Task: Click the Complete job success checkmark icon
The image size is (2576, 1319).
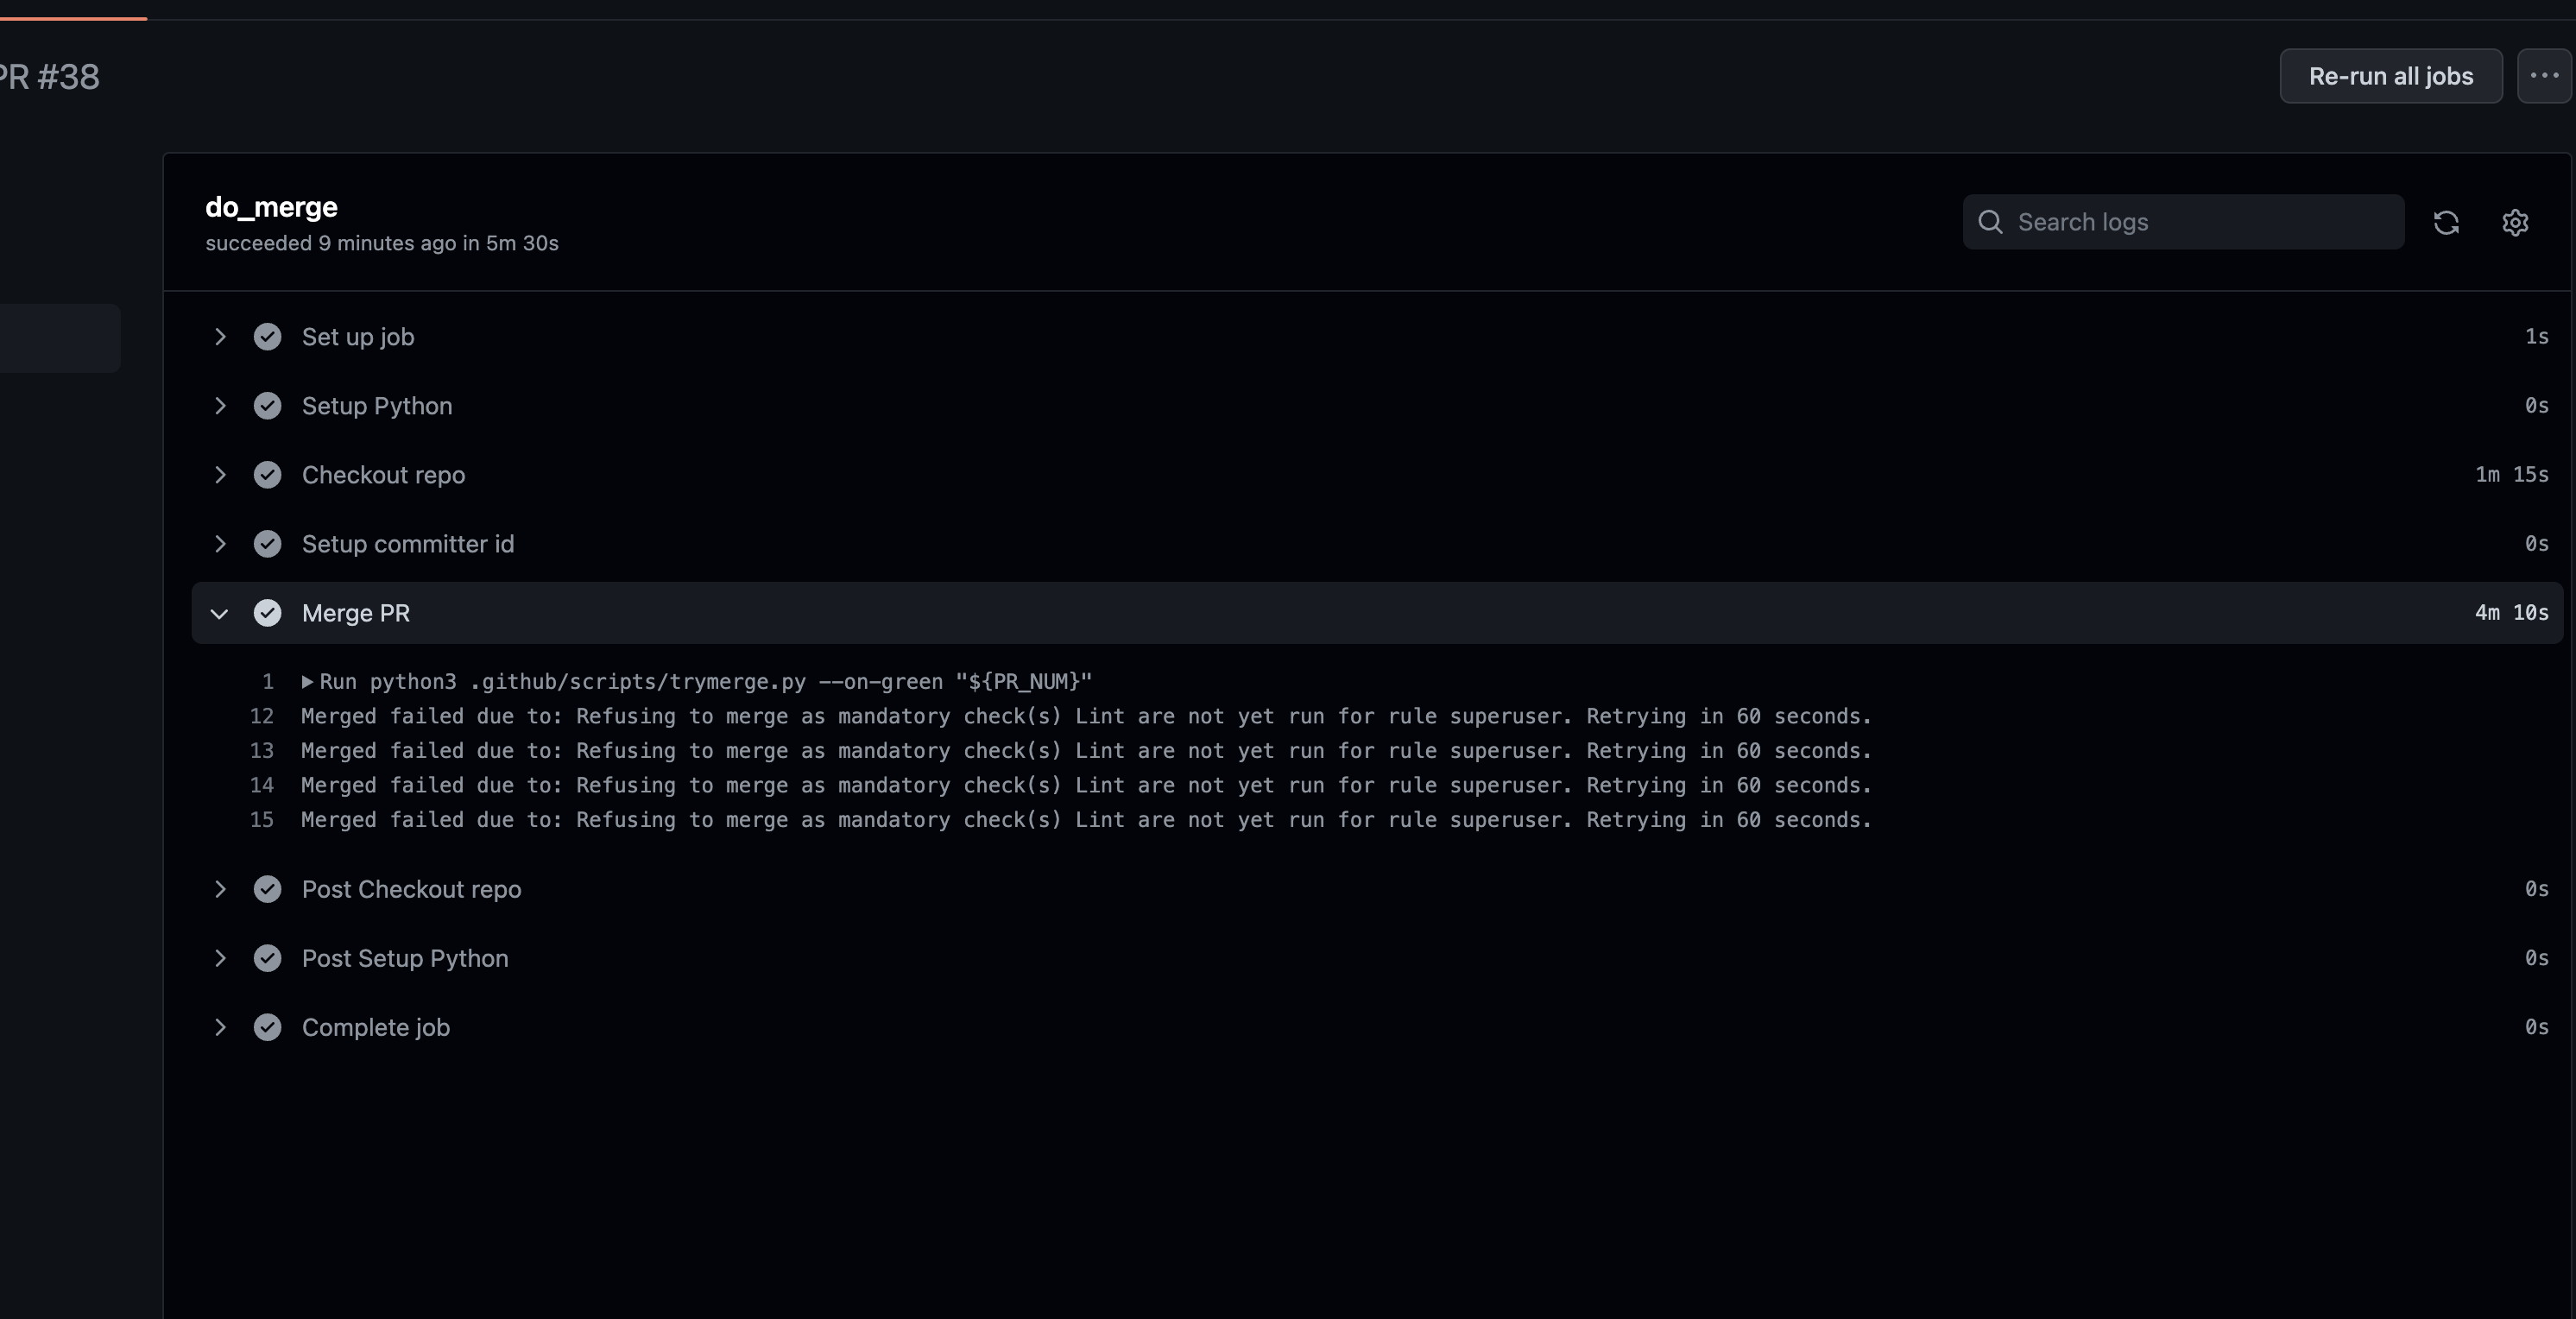Action: (x=267, y=1027)
